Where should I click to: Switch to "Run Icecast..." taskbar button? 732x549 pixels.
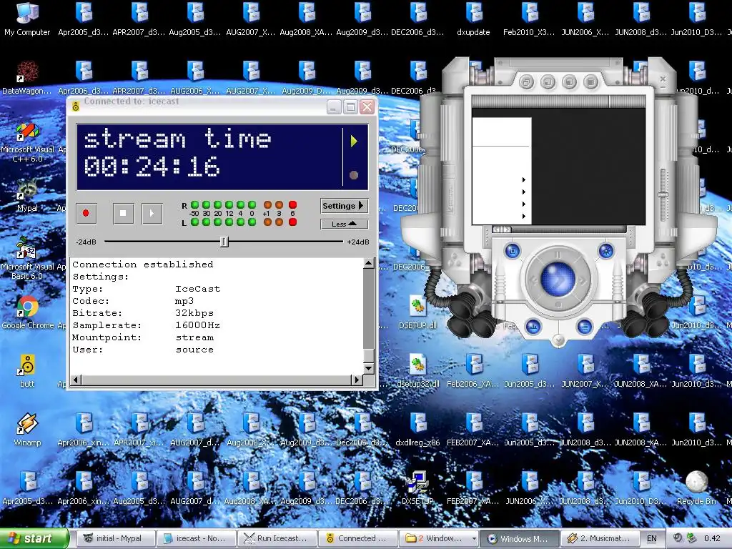click(277, 538)
